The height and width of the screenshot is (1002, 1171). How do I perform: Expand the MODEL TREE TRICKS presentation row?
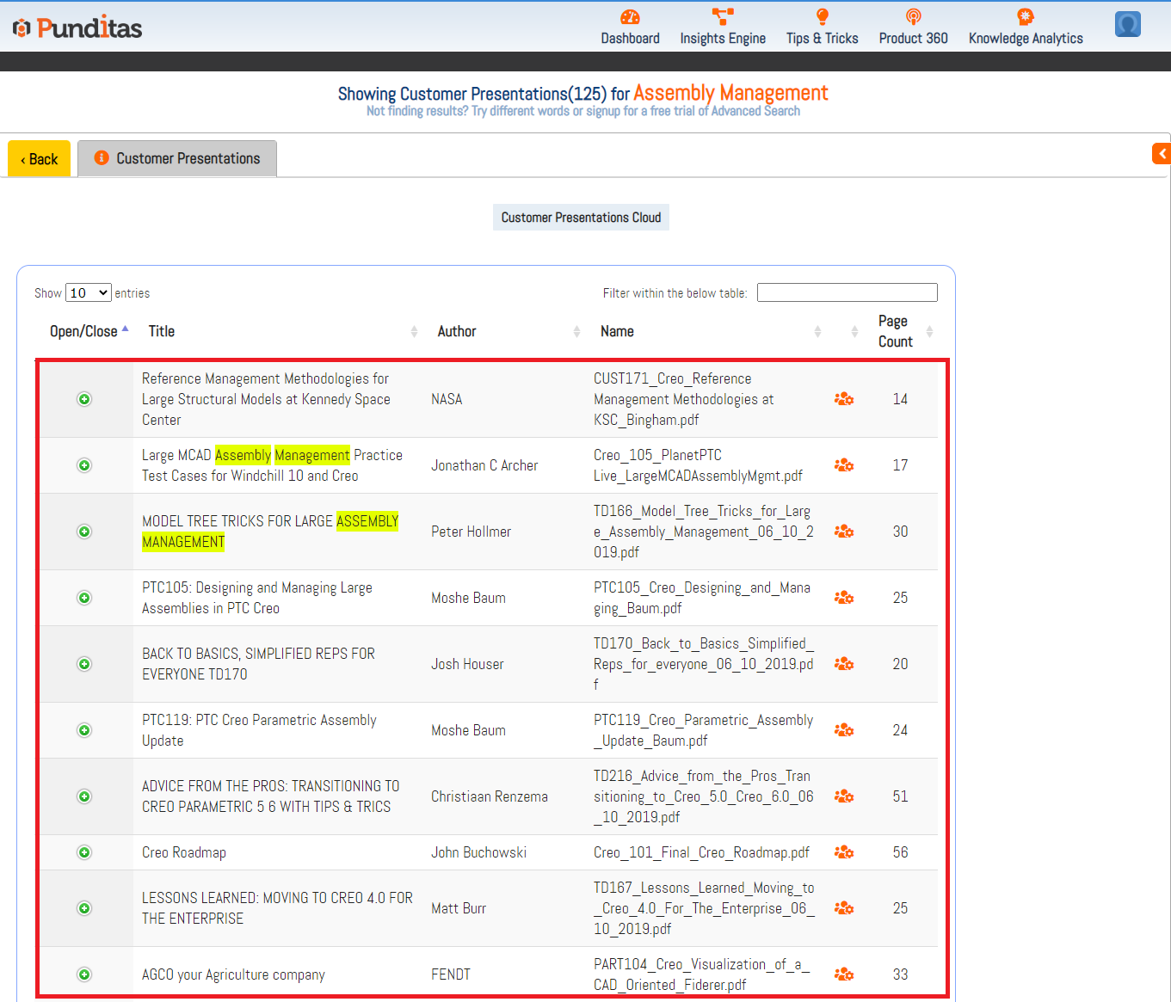coord(83,532)
